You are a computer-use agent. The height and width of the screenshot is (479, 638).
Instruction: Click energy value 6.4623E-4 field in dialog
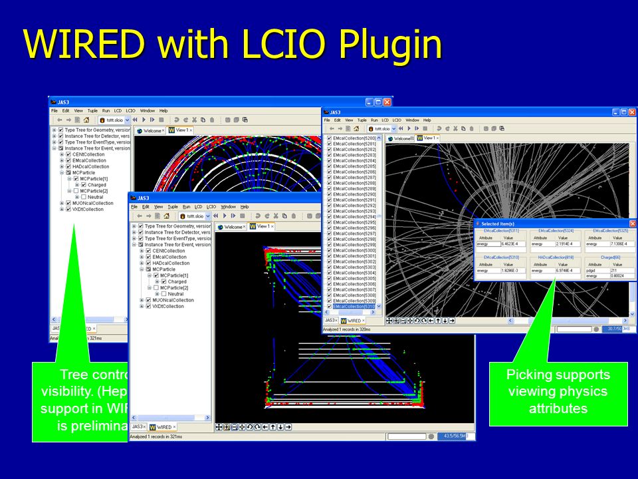click(x=513, y=244)
